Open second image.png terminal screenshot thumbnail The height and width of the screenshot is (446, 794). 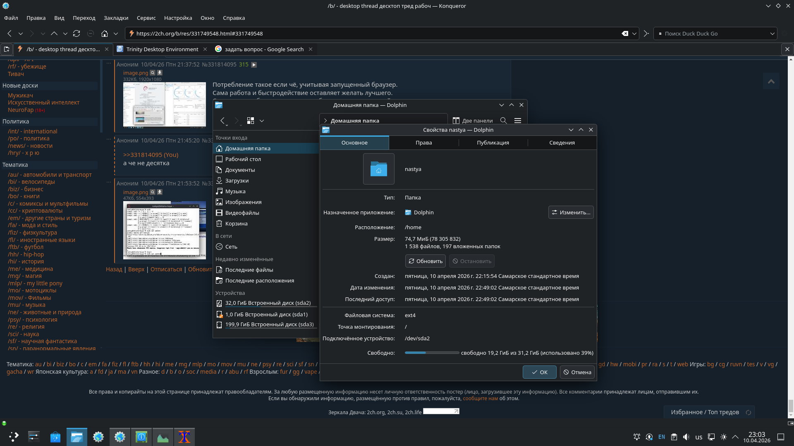click(164, 230)
